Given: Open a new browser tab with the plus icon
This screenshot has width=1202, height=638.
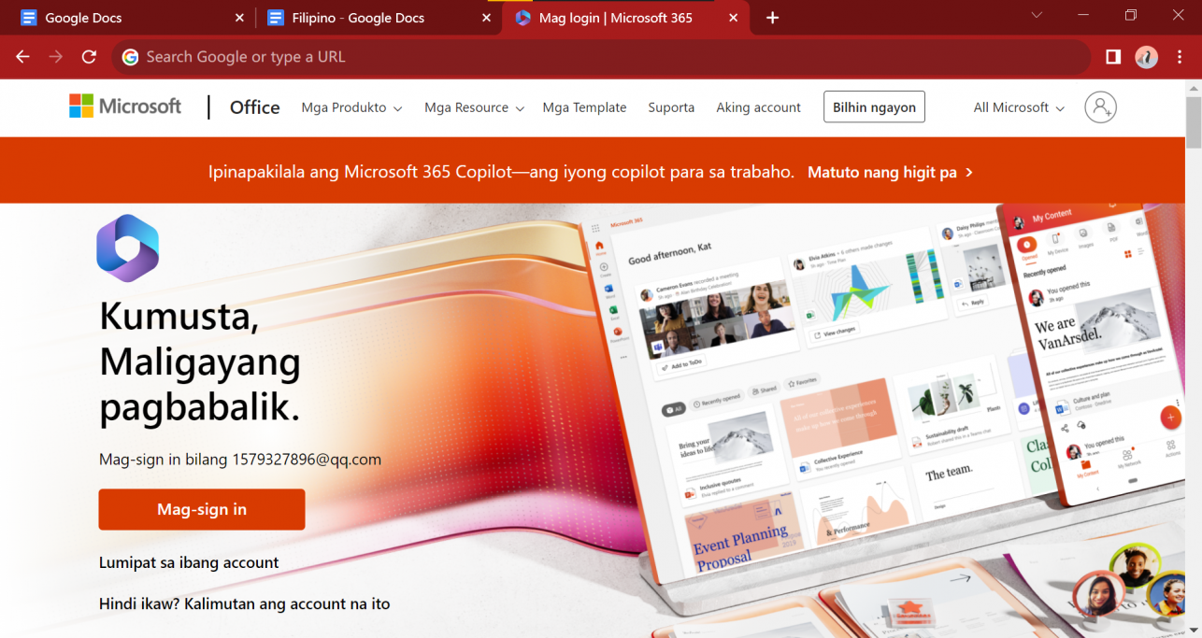Looking at the screenshot, I should (770, 17).
